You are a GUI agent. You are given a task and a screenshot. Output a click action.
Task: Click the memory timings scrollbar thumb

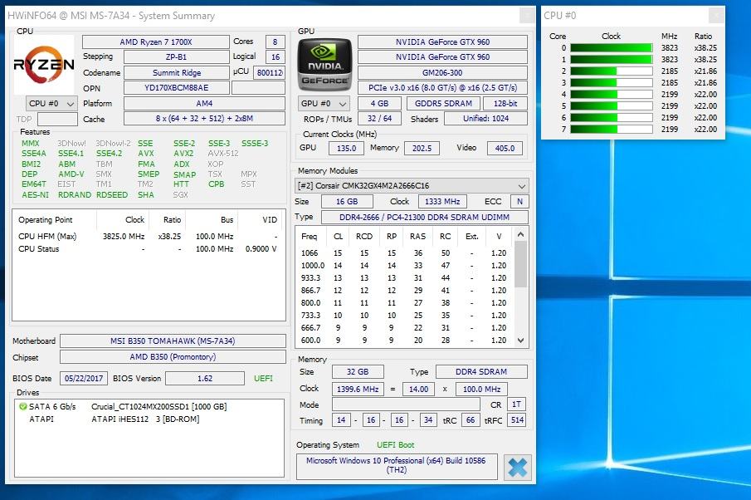point(521,263)
